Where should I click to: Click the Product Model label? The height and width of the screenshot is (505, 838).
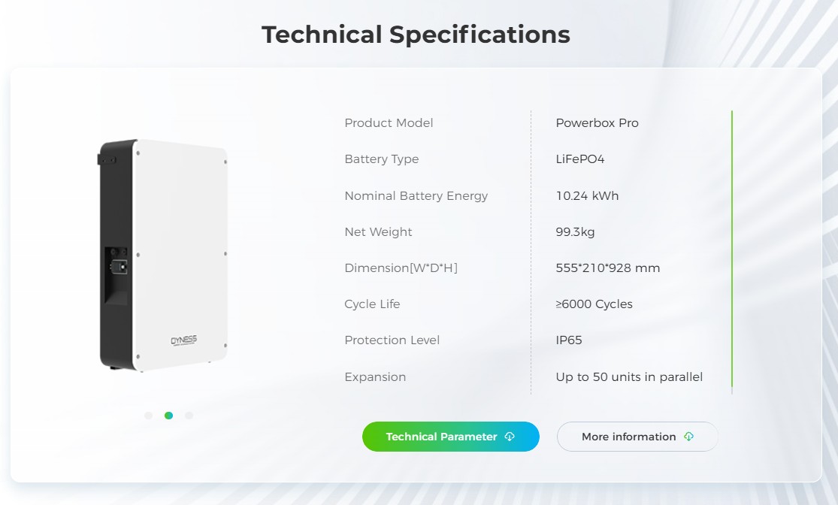click(389, 122)
